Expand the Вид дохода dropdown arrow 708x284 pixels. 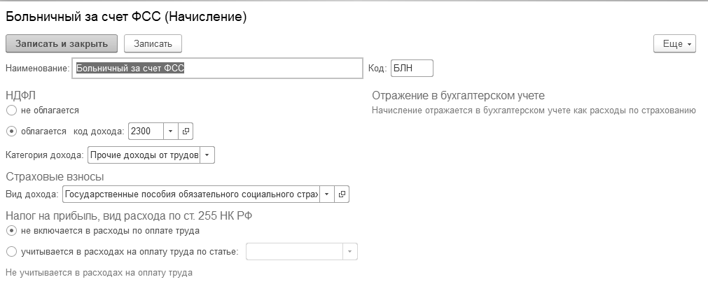[327, 194]
